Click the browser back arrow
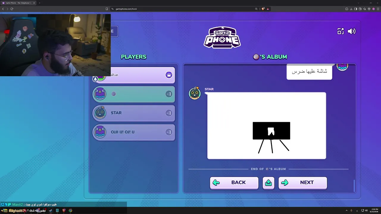 click(x=3, y=9)
